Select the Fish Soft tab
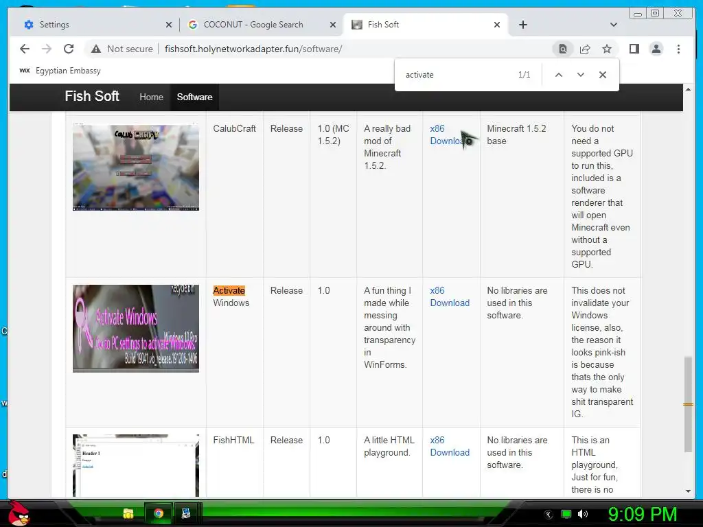703x527 pixels. tap(426, 25)
